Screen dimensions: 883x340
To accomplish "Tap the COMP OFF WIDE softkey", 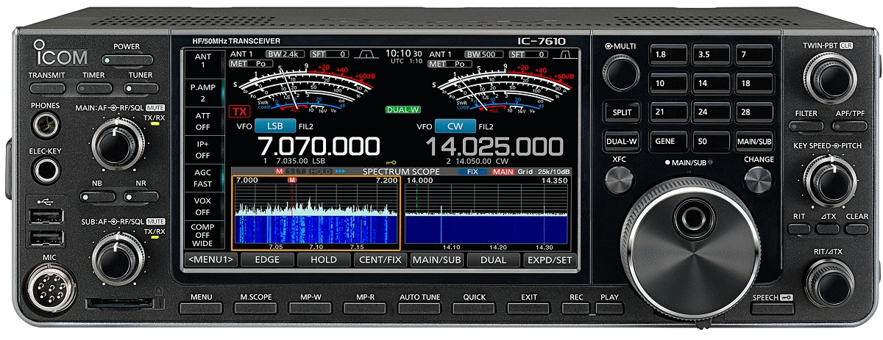I will (203, 235).
